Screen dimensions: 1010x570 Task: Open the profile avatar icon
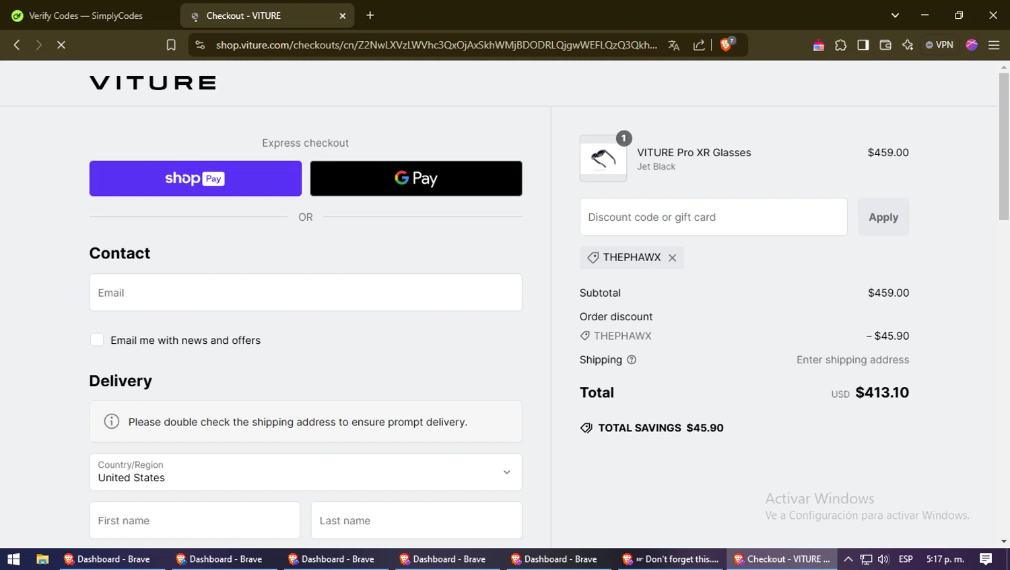point(972,45)
